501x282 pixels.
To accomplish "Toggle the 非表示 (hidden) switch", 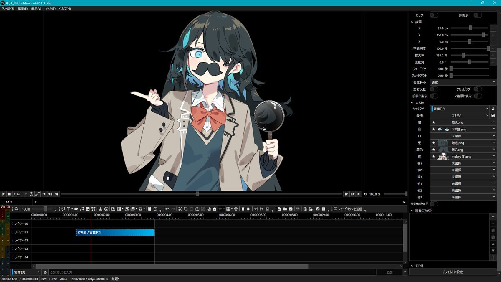I will coord(478,15).
